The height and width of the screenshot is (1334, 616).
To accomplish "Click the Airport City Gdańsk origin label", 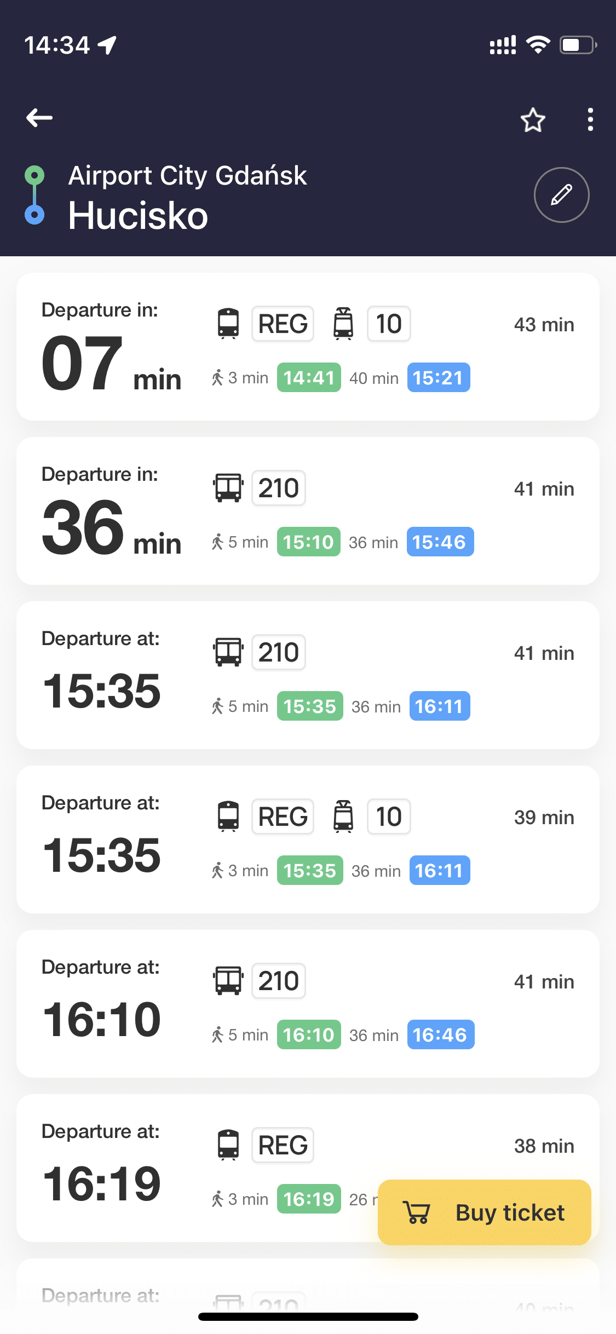I will [187, 176].
